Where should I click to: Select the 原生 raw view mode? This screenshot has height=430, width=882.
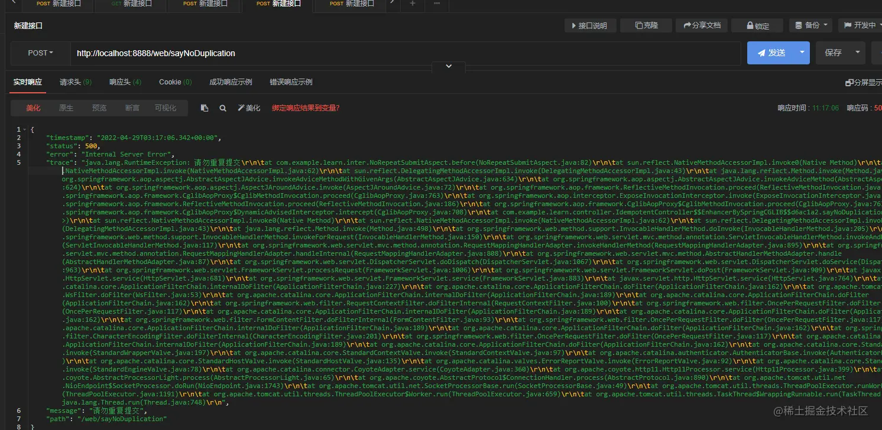(x=66, y=108)
